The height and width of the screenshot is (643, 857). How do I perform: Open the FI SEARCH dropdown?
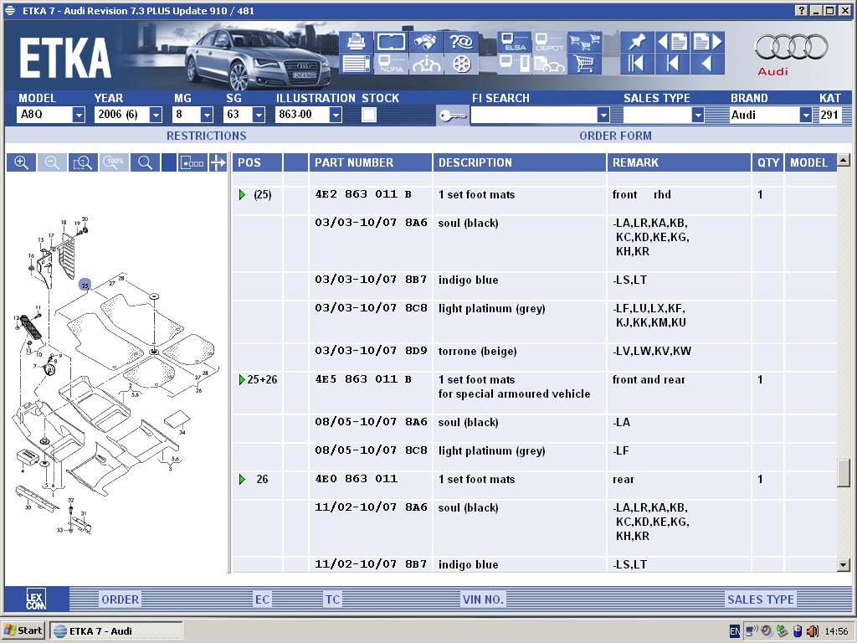point(603,115)
